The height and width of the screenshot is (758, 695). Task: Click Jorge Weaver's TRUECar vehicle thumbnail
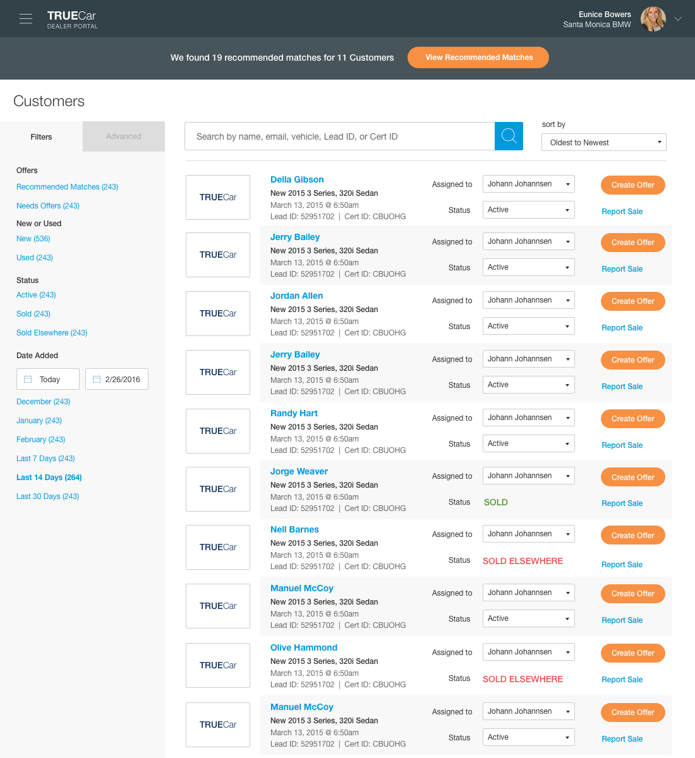[217, 489]
